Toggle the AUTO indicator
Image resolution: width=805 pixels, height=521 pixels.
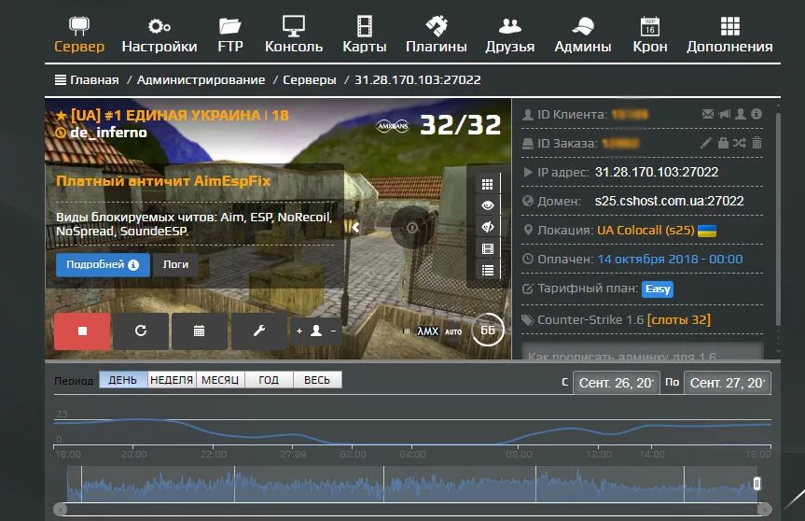[453, 331]
